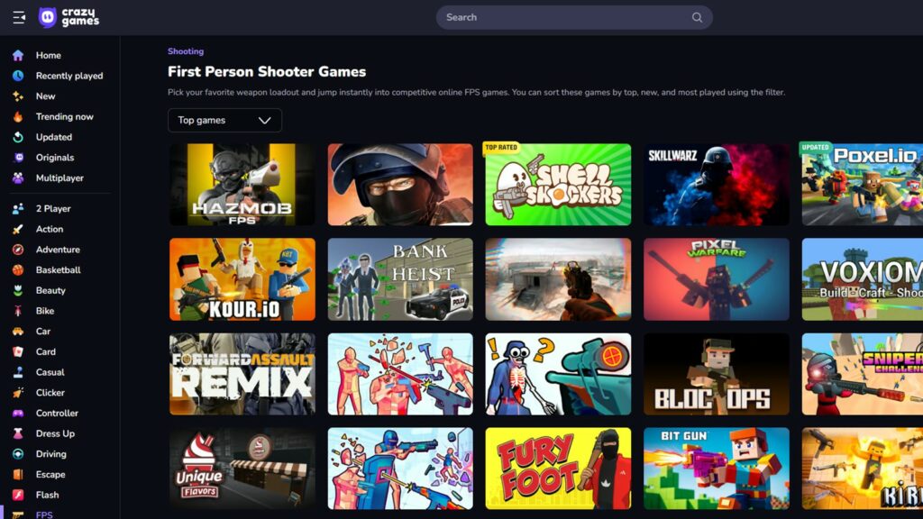923x519 pixels.
Task: Focus the Search input field
Action: 574,18
